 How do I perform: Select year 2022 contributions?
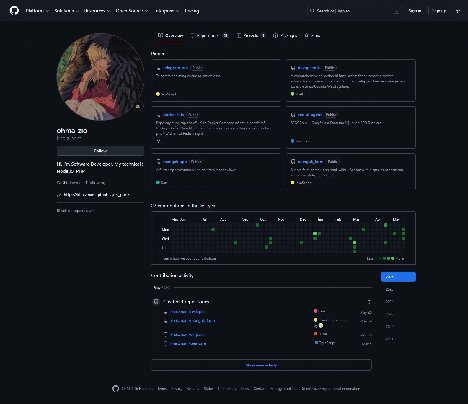398,326
